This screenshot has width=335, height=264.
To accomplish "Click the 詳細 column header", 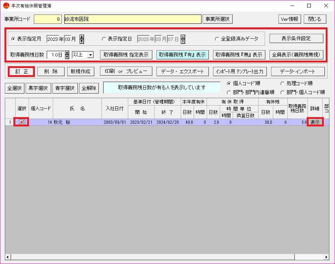I will (315, 109).
